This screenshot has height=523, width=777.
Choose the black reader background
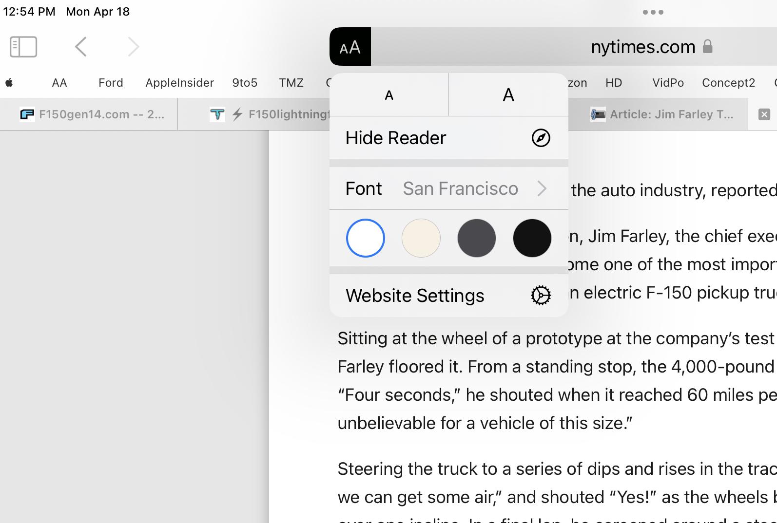pyautogui.click(x=532, y=238)
